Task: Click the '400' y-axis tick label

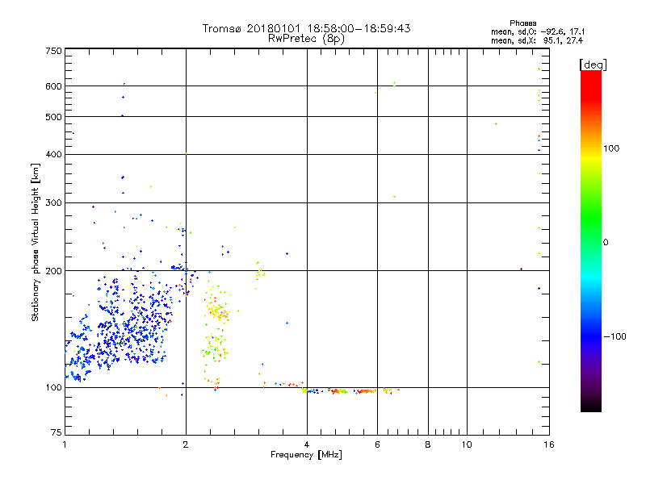Action: point(53,154)
